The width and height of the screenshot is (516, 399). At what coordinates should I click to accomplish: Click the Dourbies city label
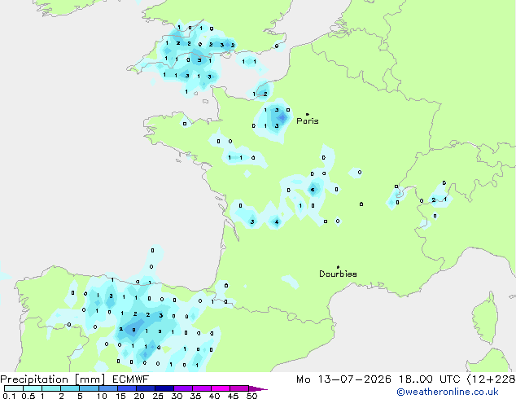[338, 274]
